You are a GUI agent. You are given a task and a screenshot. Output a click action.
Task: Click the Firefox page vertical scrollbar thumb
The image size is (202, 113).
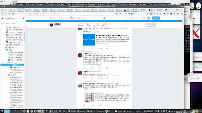point(183,45)
